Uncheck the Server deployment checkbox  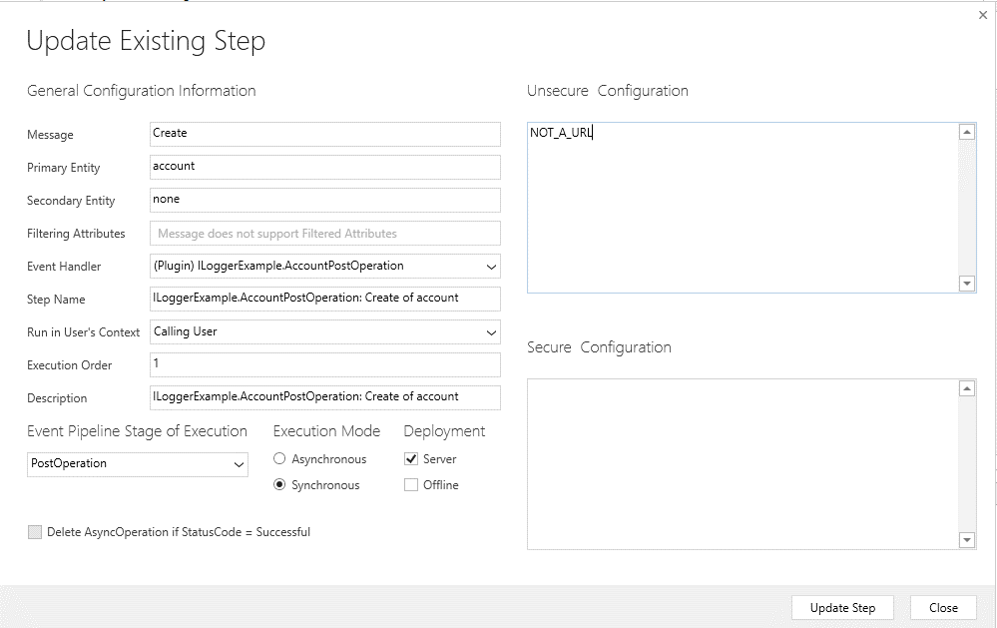412,458
